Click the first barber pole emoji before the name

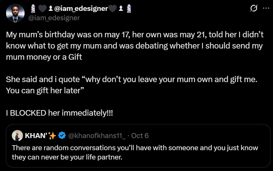pos(33,9)
